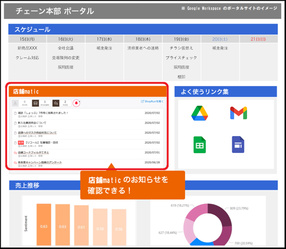Click the 売場陳列の変更 schedule entry
The height and width of the screenshot is (249, 286).
(x=66, y=58)
